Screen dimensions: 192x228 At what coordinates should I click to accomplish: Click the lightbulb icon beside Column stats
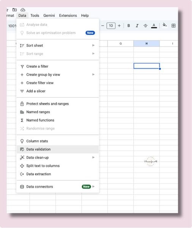22,141
